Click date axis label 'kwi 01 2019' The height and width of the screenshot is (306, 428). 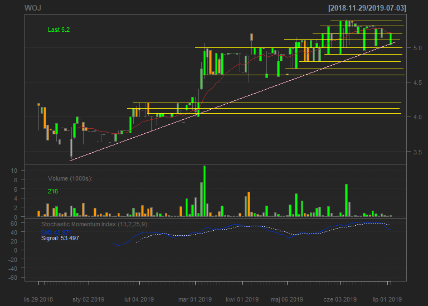click(242, 299)
